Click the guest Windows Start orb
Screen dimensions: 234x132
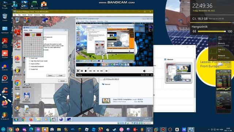point(16,120)
